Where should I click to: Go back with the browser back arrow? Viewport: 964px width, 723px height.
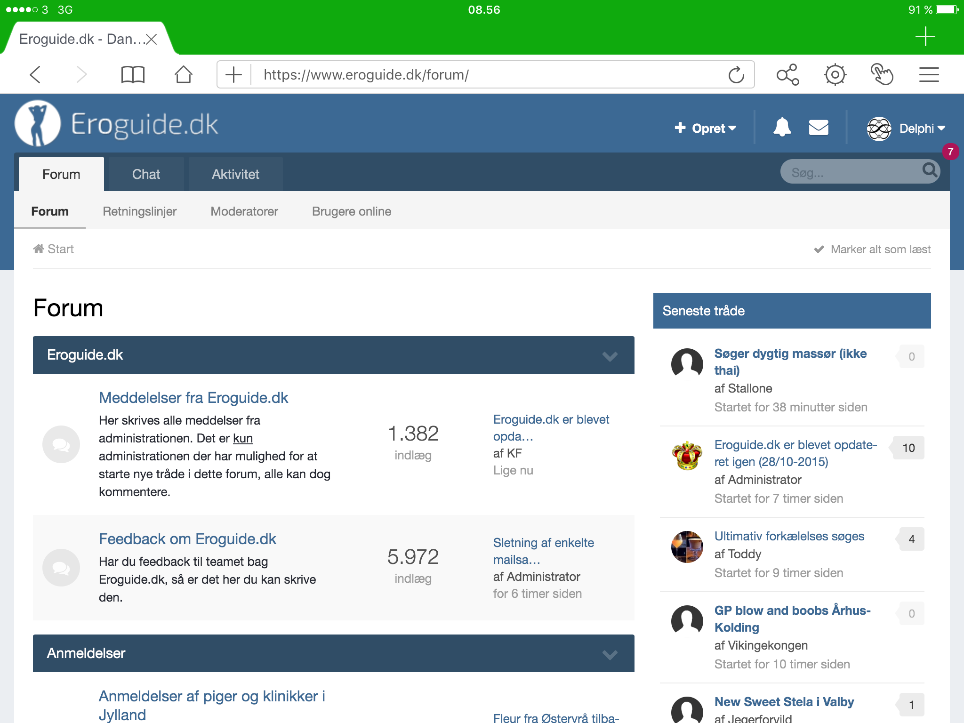point(35,74)
